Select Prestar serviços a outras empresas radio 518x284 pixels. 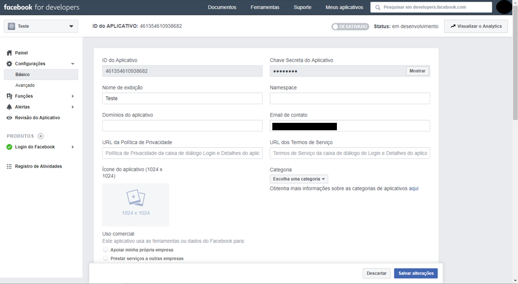(x=105, y=258)
